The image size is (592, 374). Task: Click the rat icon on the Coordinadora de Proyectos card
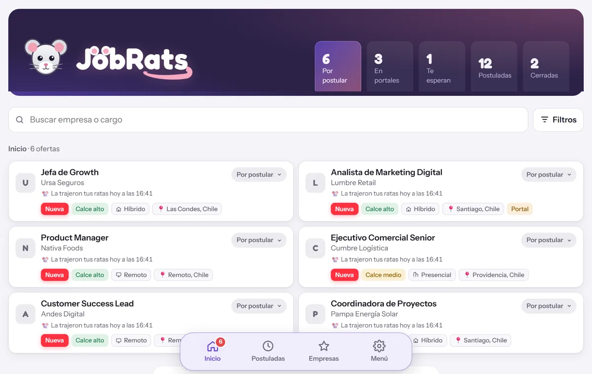(335, 325)
